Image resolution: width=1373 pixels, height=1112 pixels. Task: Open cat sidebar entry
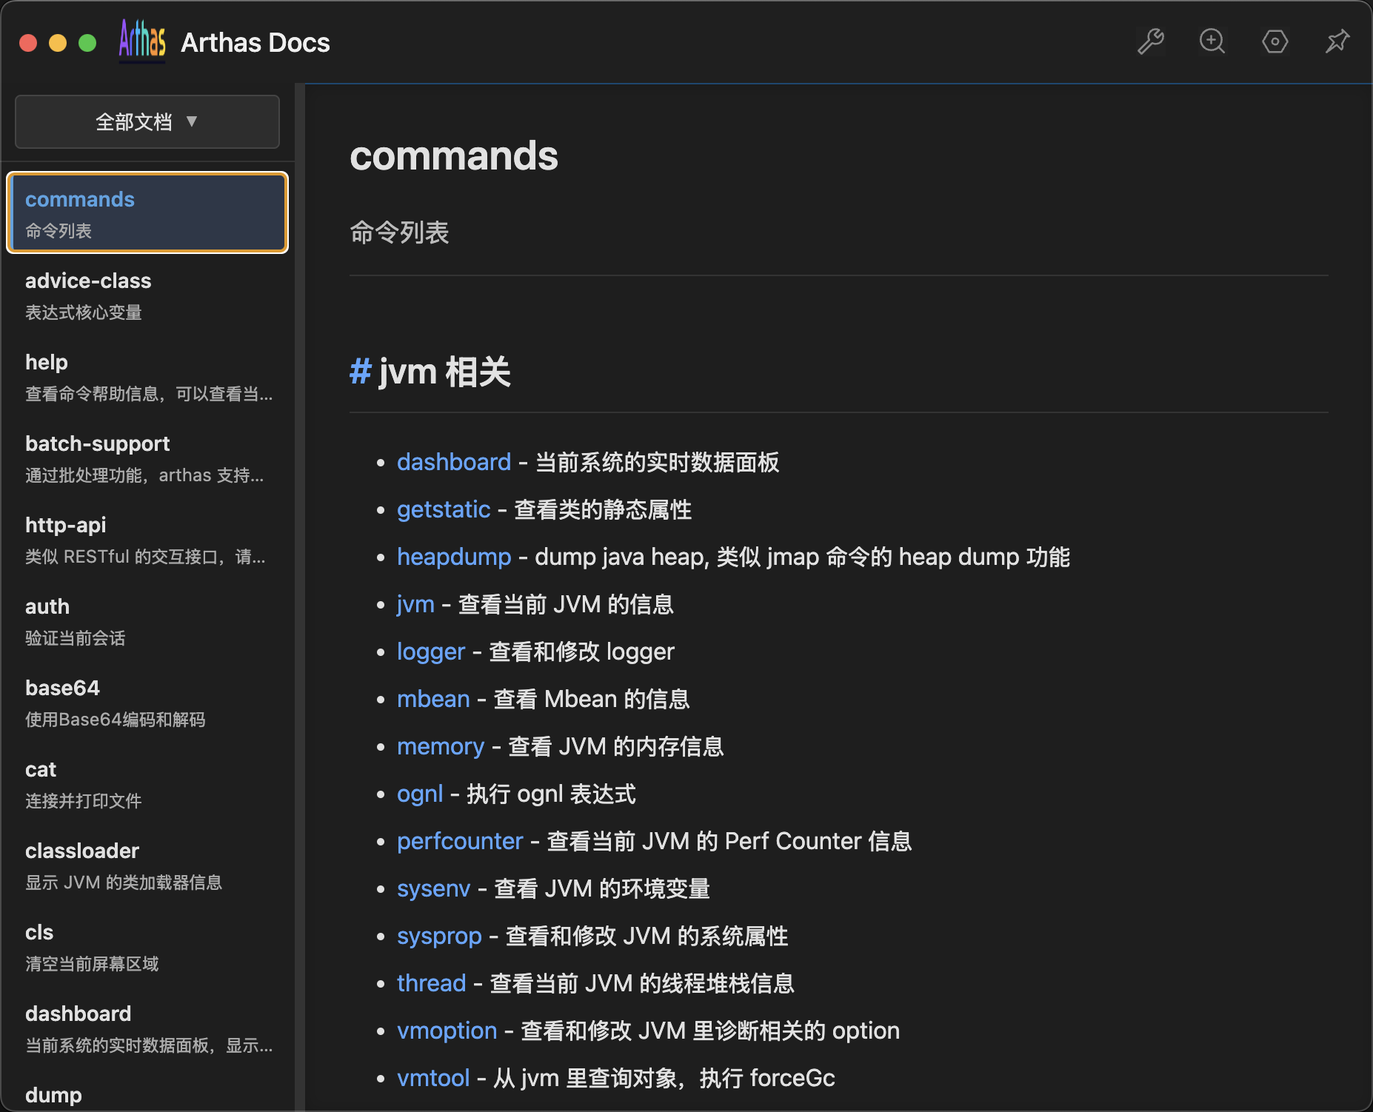pyautogui.click(x=147, y=784)
